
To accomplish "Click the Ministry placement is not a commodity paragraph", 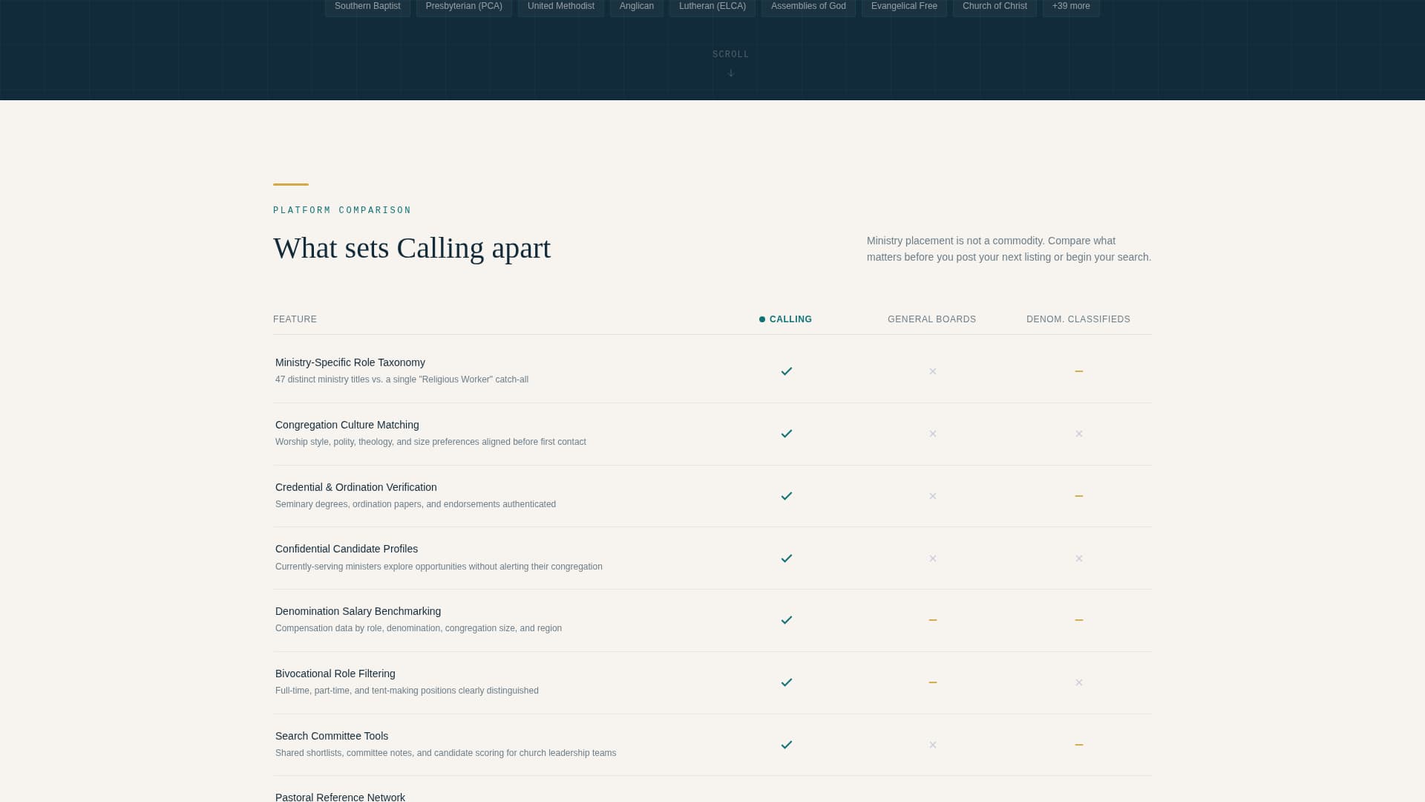I will (1009, 249).
